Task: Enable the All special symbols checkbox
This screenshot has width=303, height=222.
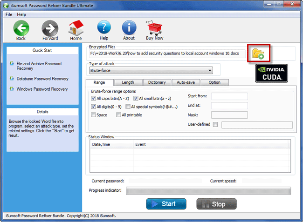Action: (x=128, y=107)
